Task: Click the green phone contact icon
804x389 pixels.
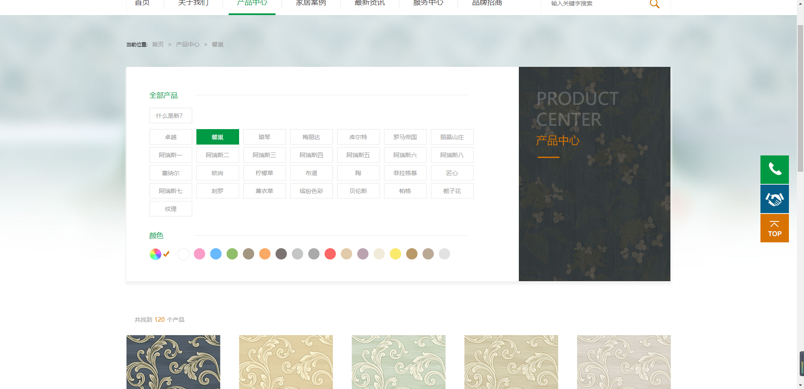Action: pos(774,170)
